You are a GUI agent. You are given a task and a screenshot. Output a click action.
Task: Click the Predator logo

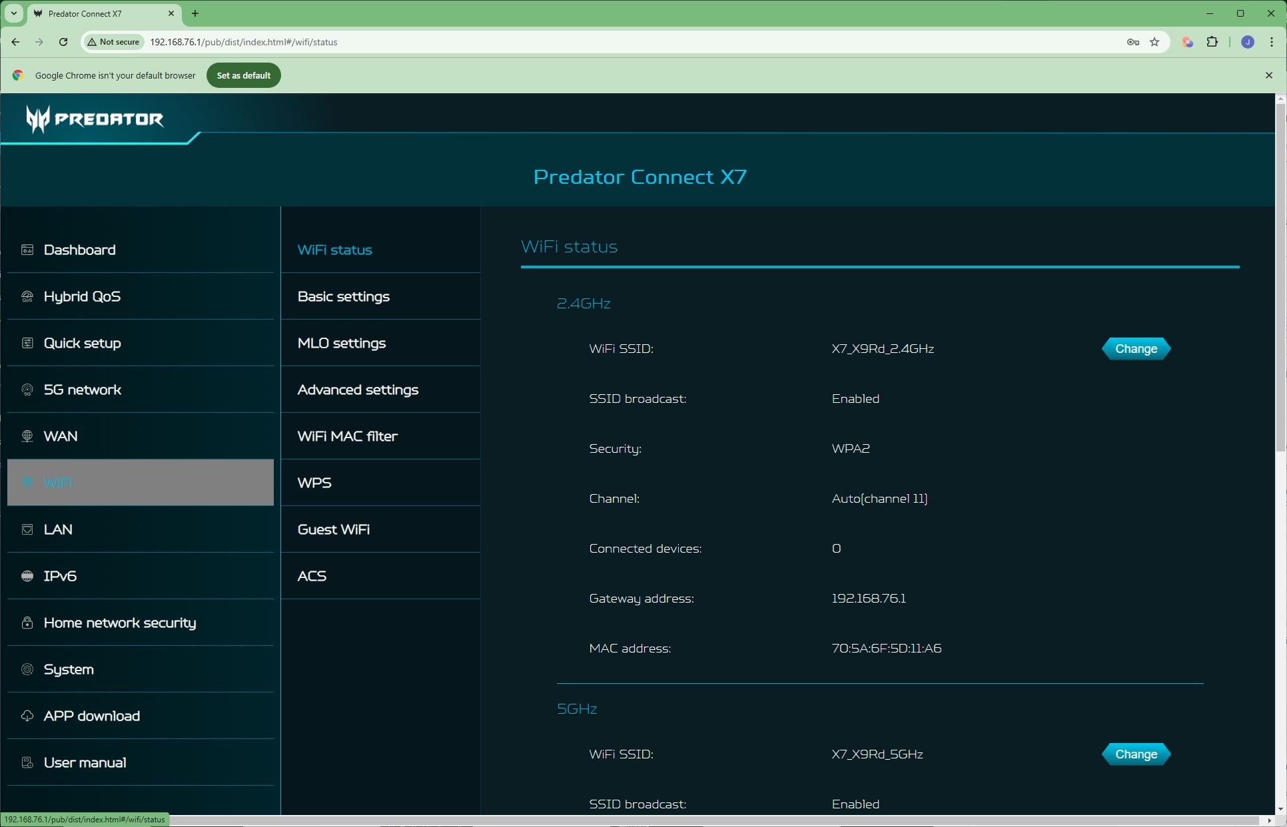tap(95, 119)
